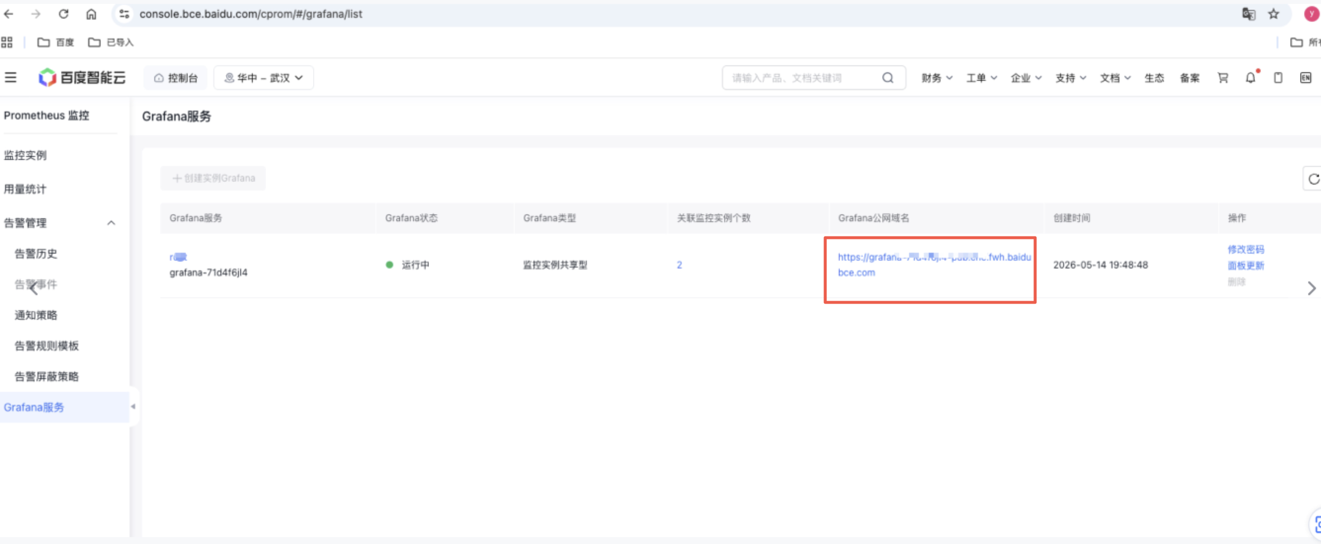The height and width of the screenshot is (544, 1321).
Task: Click the Grafana公网域名 column header
Action: (873, 218)
